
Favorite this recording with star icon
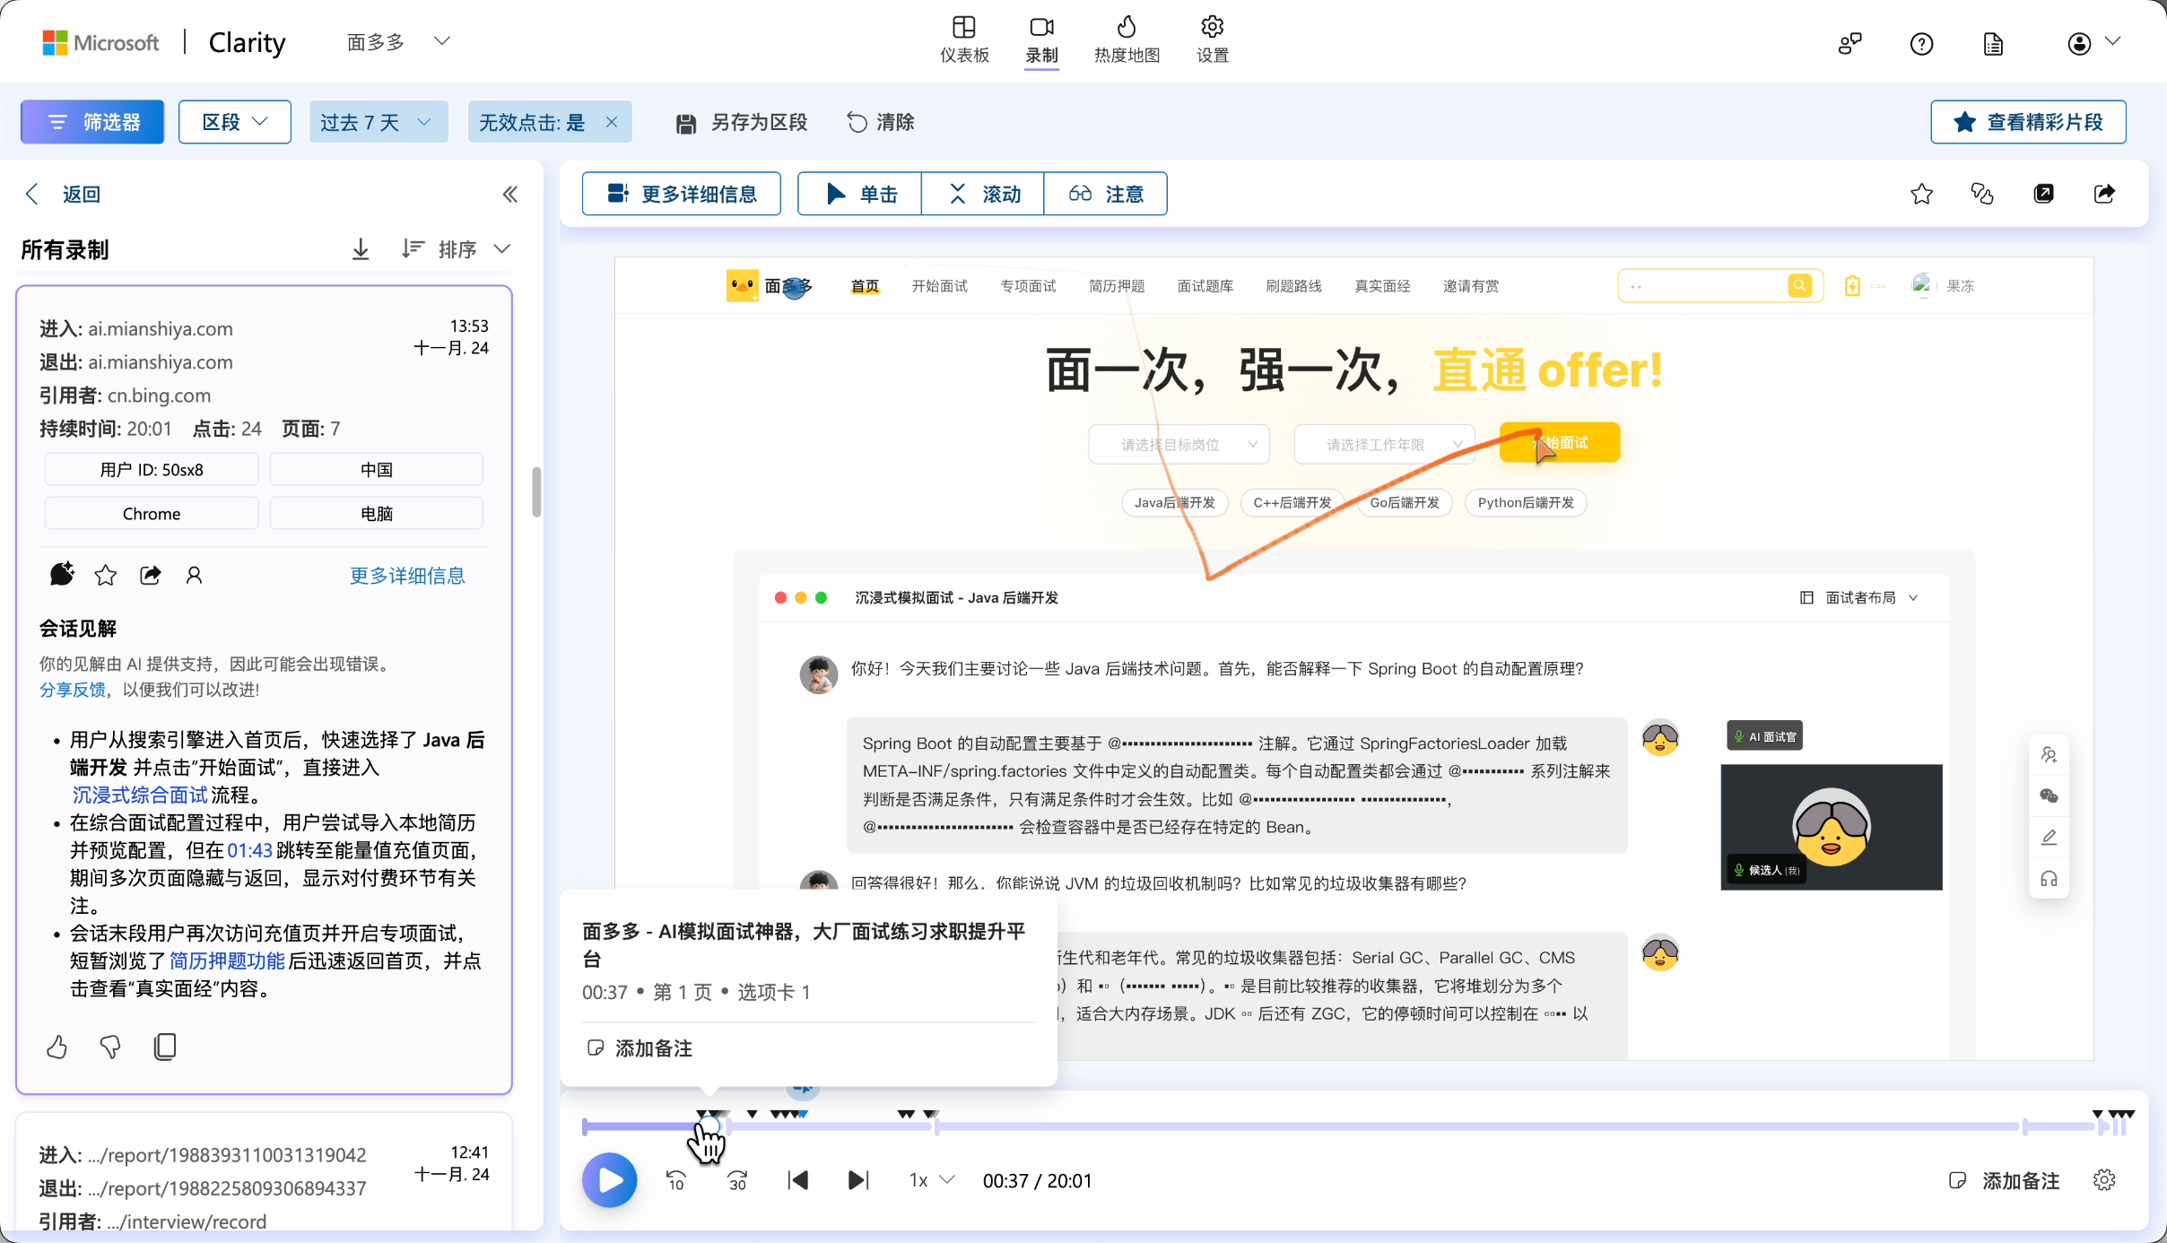click(1921, 194)
